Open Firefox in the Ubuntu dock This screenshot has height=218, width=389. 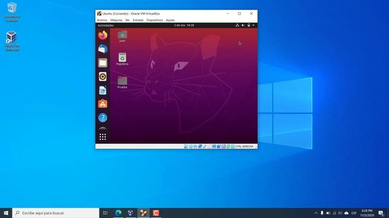tap(103, 35)
